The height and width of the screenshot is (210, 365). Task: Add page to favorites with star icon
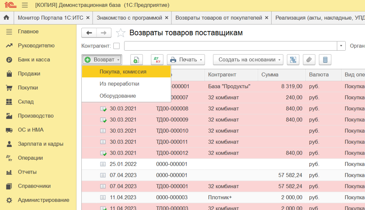coord(120,33)
